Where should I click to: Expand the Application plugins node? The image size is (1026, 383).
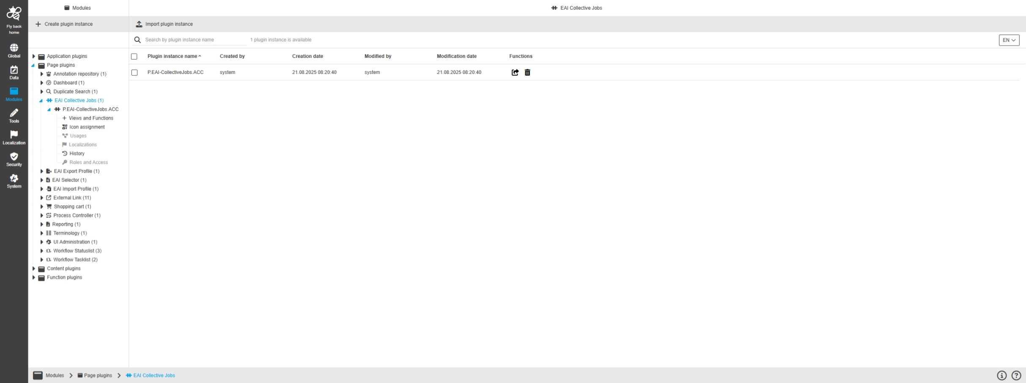pyautogui.click(x=34, y=56)
